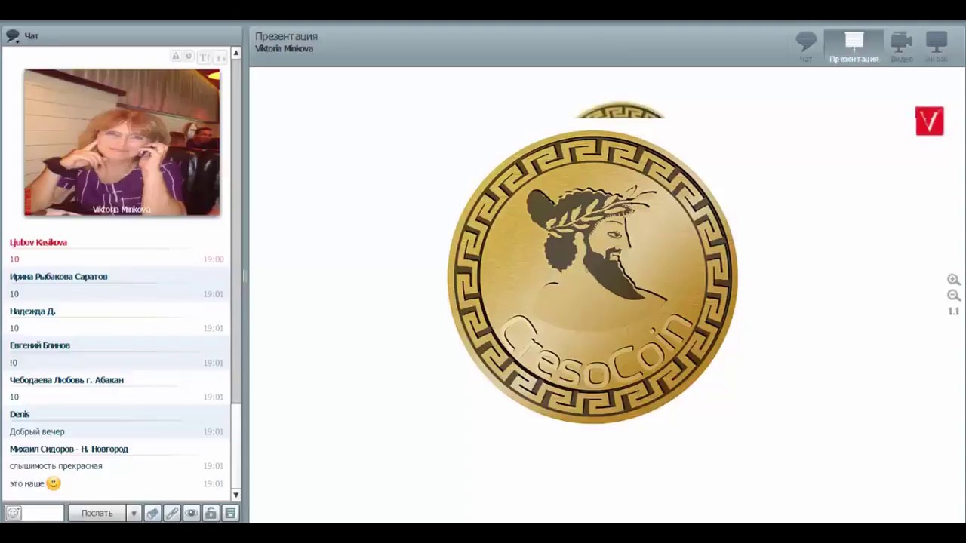Select the name Михаил Сидоров - Н. Новгород
The height and width of the screenshot is (543, 966).
point(69,449)
